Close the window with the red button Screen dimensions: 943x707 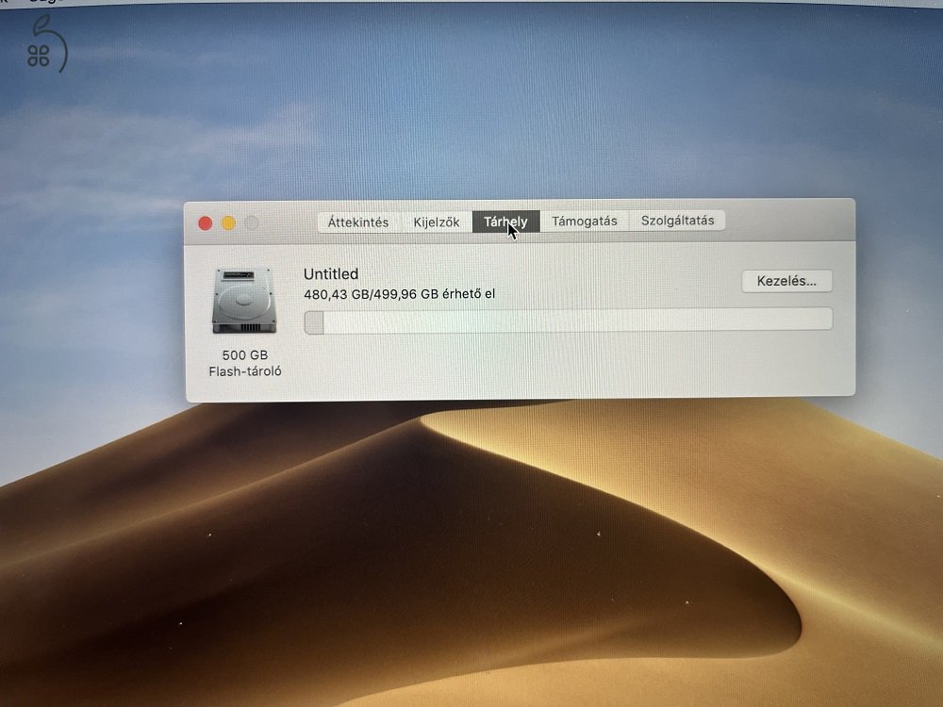(205, 223)
